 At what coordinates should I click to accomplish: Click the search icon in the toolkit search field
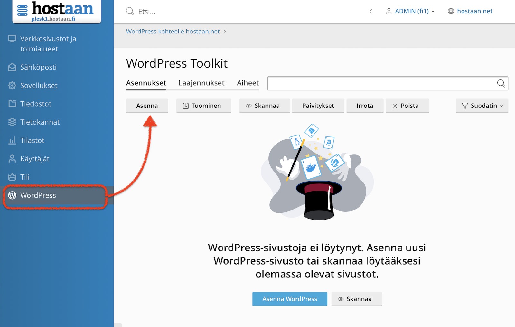pos(501,83)
